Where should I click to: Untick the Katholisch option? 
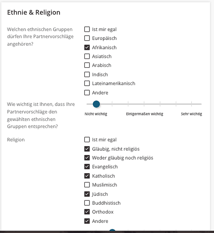(87, 176)
